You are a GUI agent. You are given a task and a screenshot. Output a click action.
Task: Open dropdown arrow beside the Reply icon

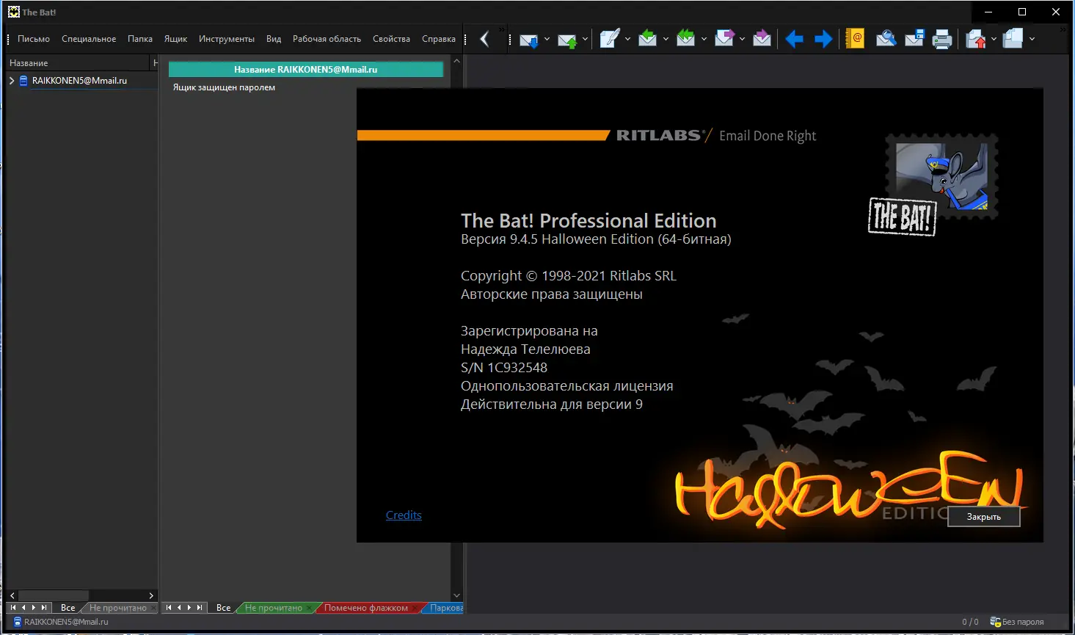[666, 39]
